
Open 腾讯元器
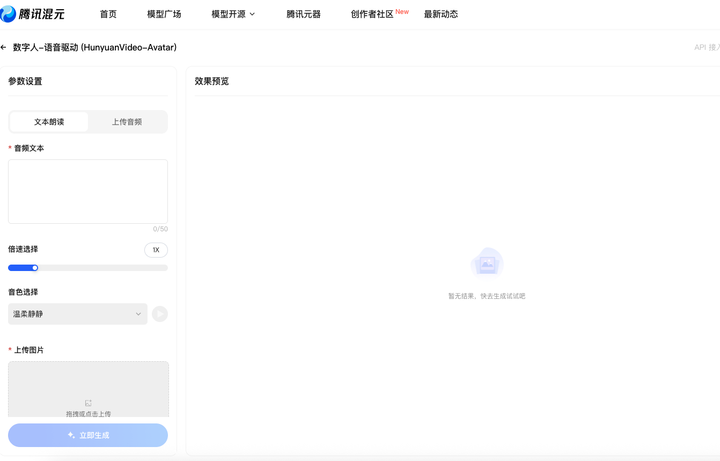point(304,14)
